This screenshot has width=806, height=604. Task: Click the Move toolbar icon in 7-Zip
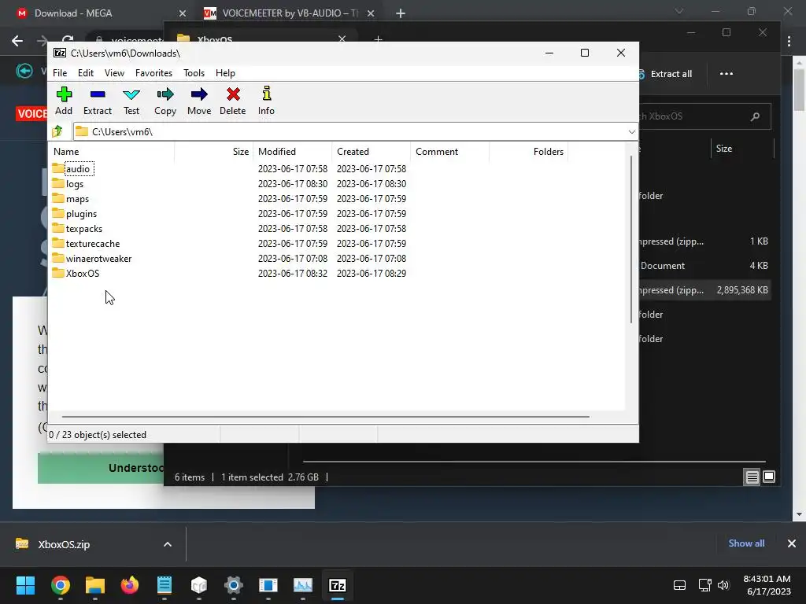coord(199,101)
